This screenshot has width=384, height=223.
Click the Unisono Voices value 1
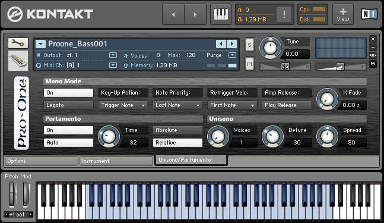[x=243, y=143]
